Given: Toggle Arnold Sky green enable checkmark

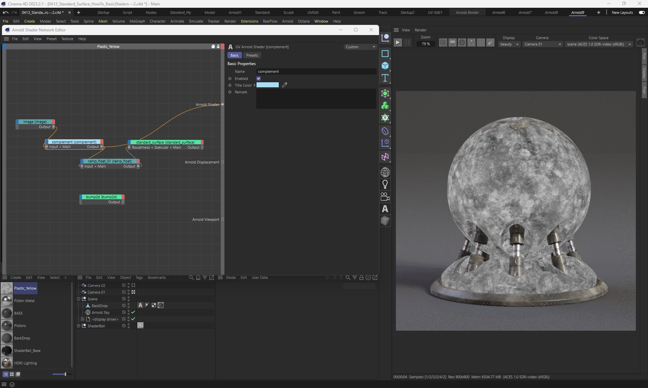Looking at the screenshot, I should point(133,312).
